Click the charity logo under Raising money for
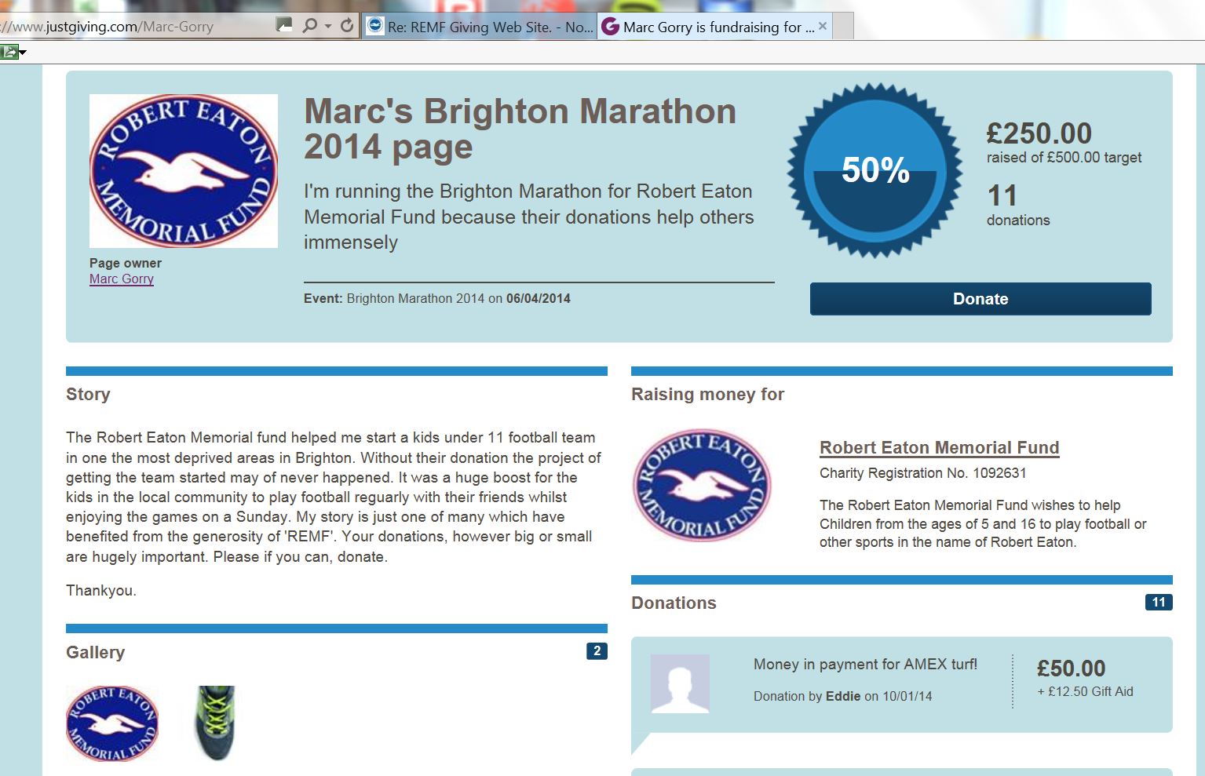1205x776 pixels. [702, 486]
